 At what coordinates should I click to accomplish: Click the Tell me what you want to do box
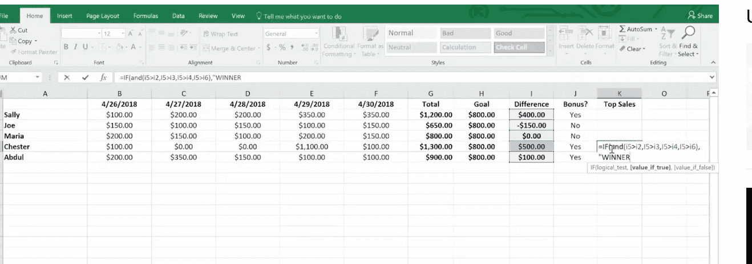coord(302,16)
